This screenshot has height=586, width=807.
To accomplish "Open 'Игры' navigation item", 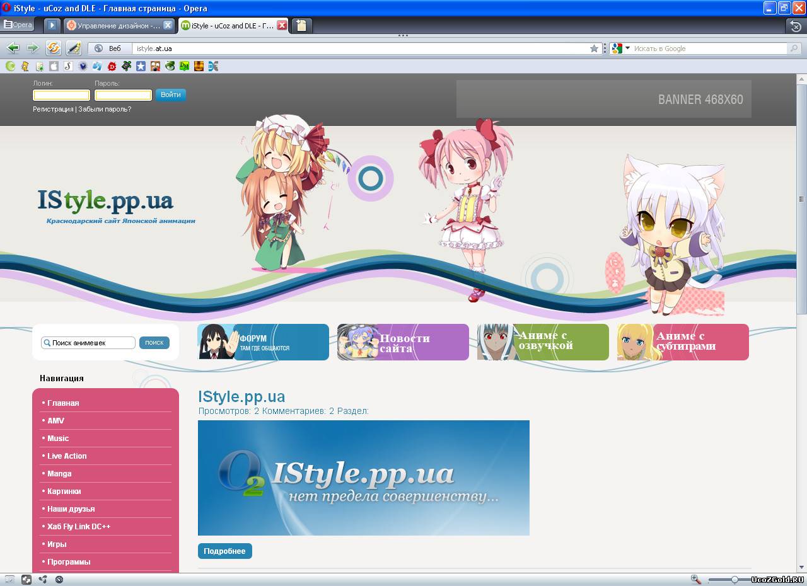I will (57, 544).
